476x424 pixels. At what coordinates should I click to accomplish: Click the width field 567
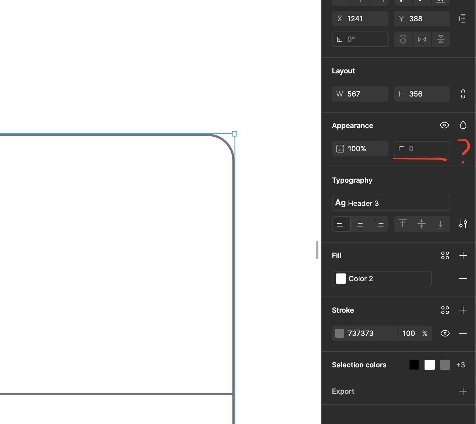[x=360, y=94]
